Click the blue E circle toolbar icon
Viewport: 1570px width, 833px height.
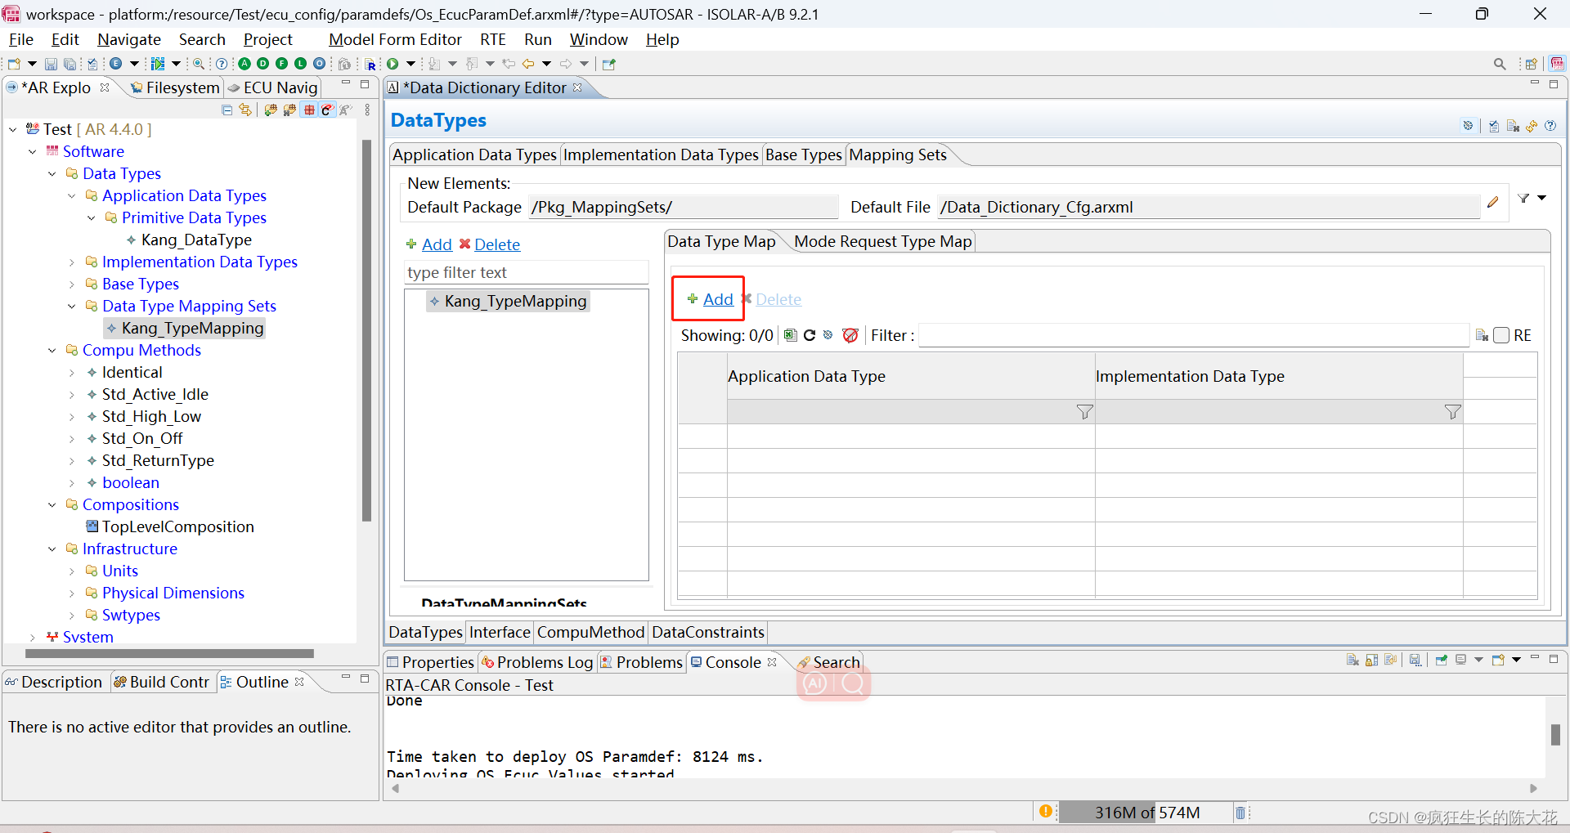(x=116, y=64)
